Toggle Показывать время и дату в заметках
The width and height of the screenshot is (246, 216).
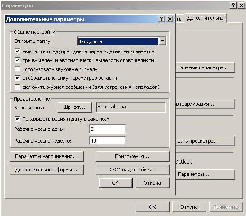(17, 119)
